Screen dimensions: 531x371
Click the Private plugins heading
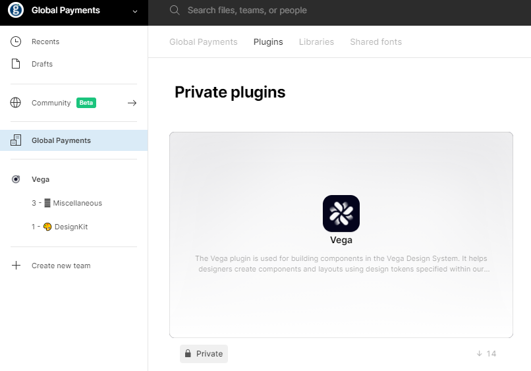click(230, 92)
